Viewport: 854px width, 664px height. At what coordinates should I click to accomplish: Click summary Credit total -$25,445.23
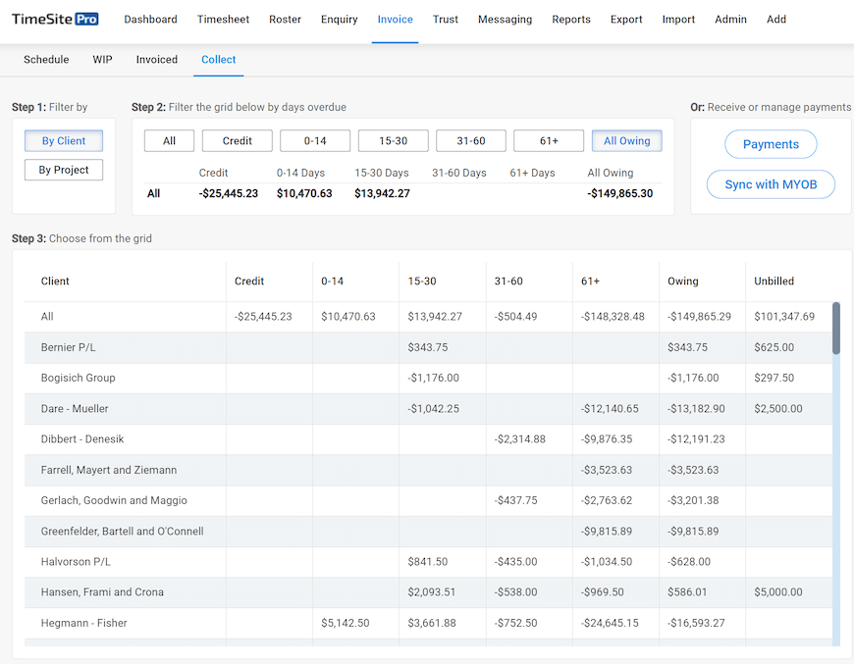pyautogui.click(x=228, y=194)
